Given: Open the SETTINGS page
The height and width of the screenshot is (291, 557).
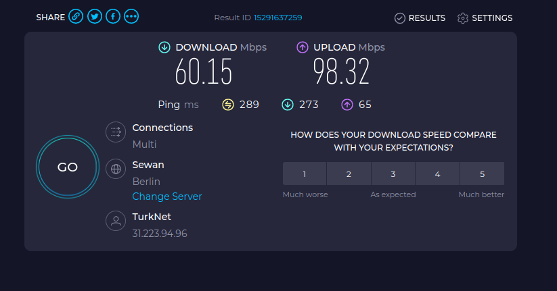Looking at the screenshot, I should pos(485,18).
